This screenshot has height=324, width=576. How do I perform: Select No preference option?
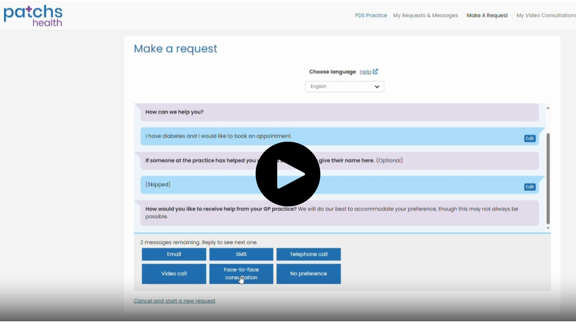(308, 274)
